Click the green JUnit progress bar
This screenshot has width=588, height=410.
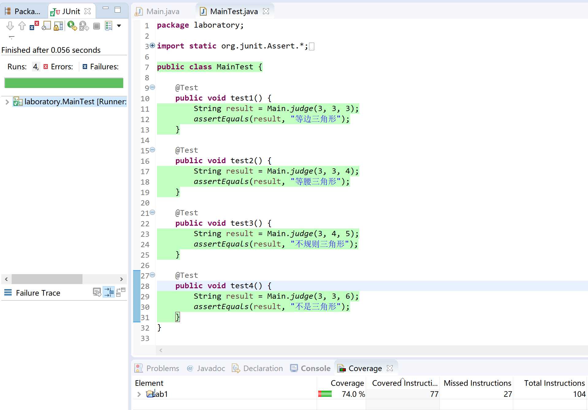tap(64, 83)
